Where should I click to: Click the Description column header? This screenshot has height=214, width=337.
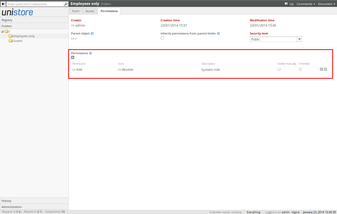point(208,64)
